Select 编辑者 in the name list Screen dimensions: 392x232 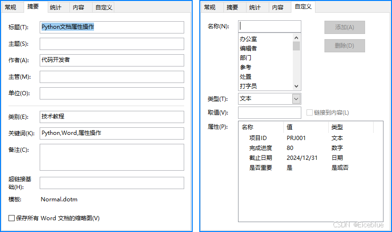(x=265, y=48)
